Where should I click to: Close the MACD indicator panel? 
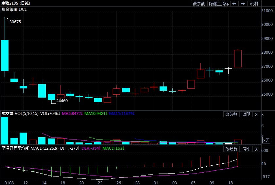[256, 149]
